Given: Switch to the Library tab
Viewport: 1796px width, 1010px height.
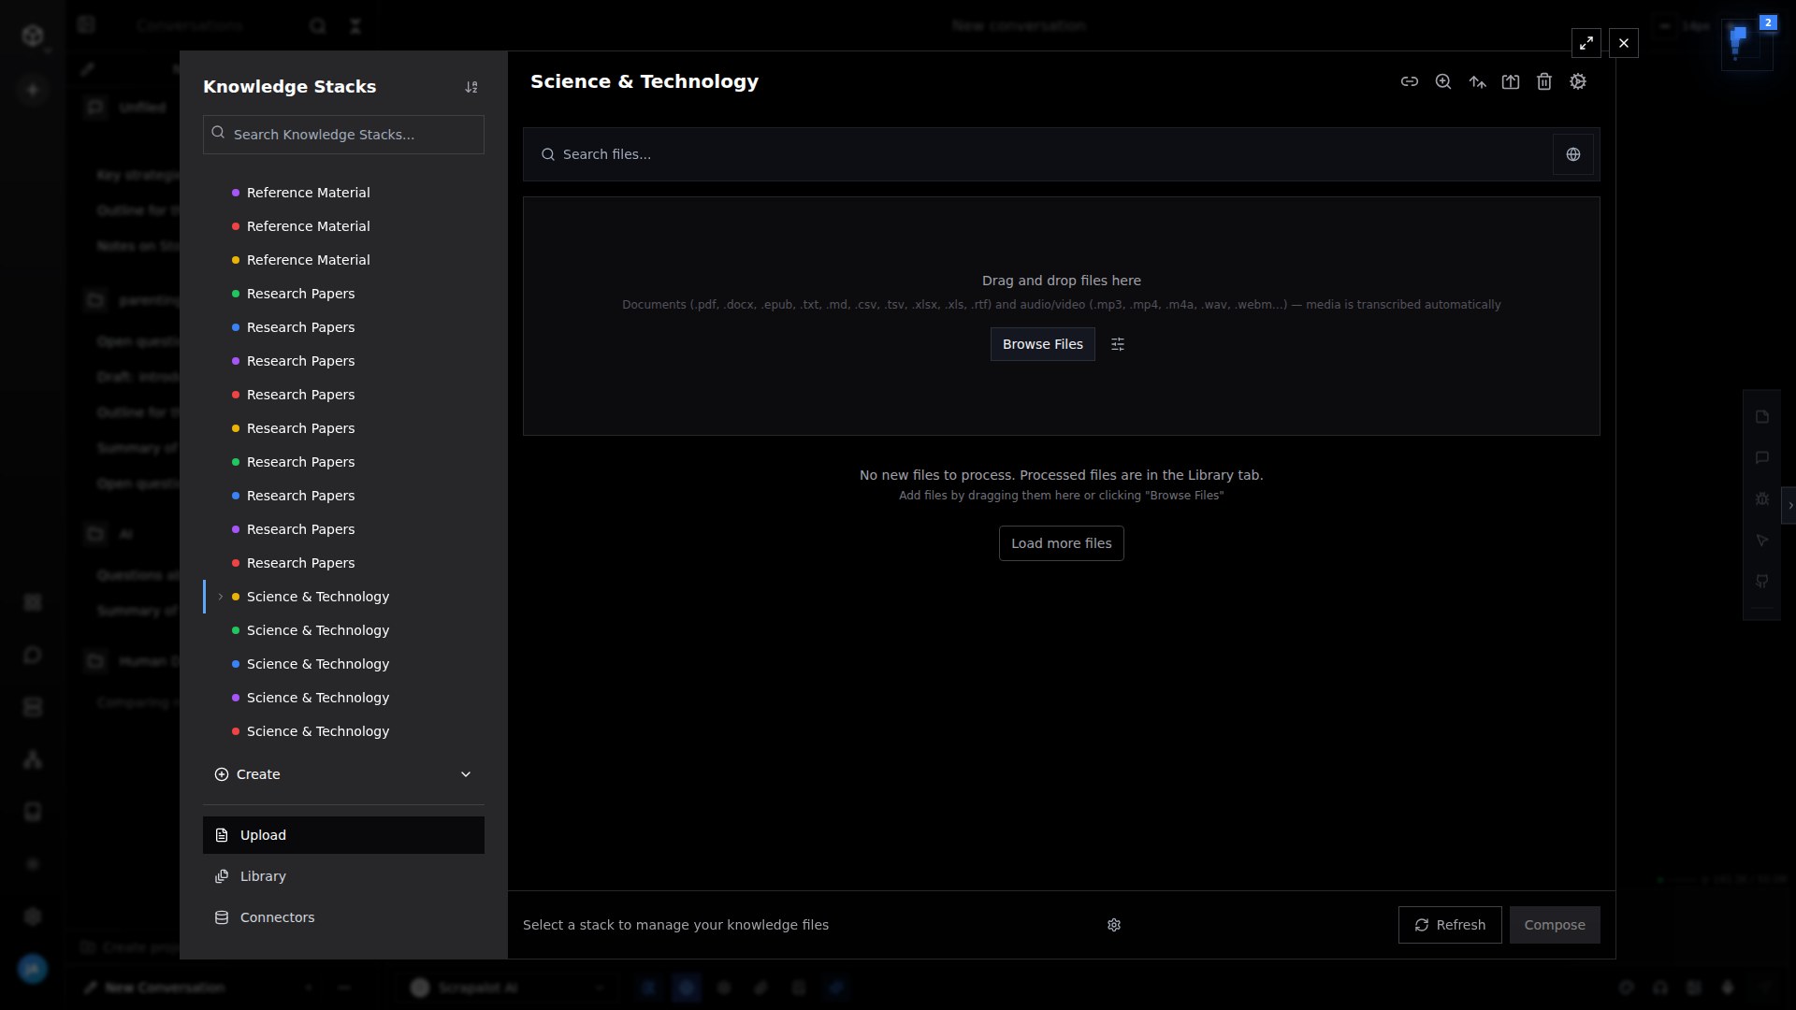Looking at the screenshot, I should click(343, 876).
